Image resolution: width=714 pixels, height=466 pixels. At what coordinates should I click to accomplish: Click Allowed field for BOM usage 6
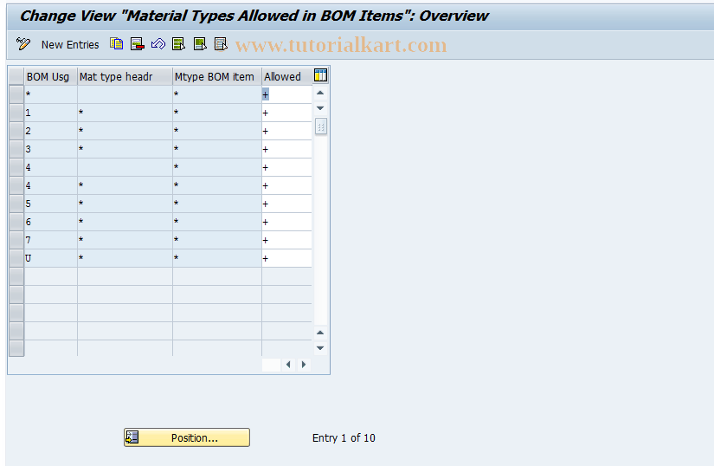coord(286,222)
